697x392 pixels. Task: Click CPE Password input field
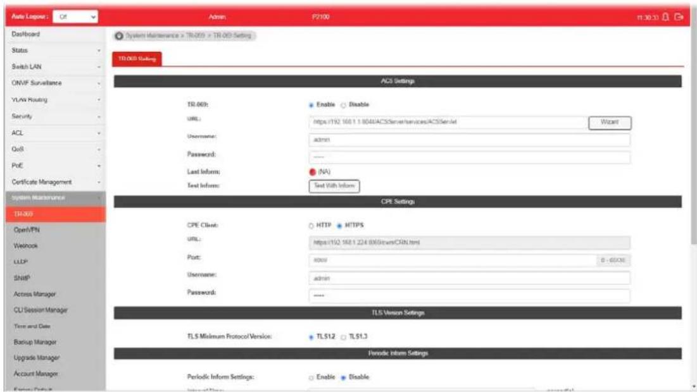point(469,296)
